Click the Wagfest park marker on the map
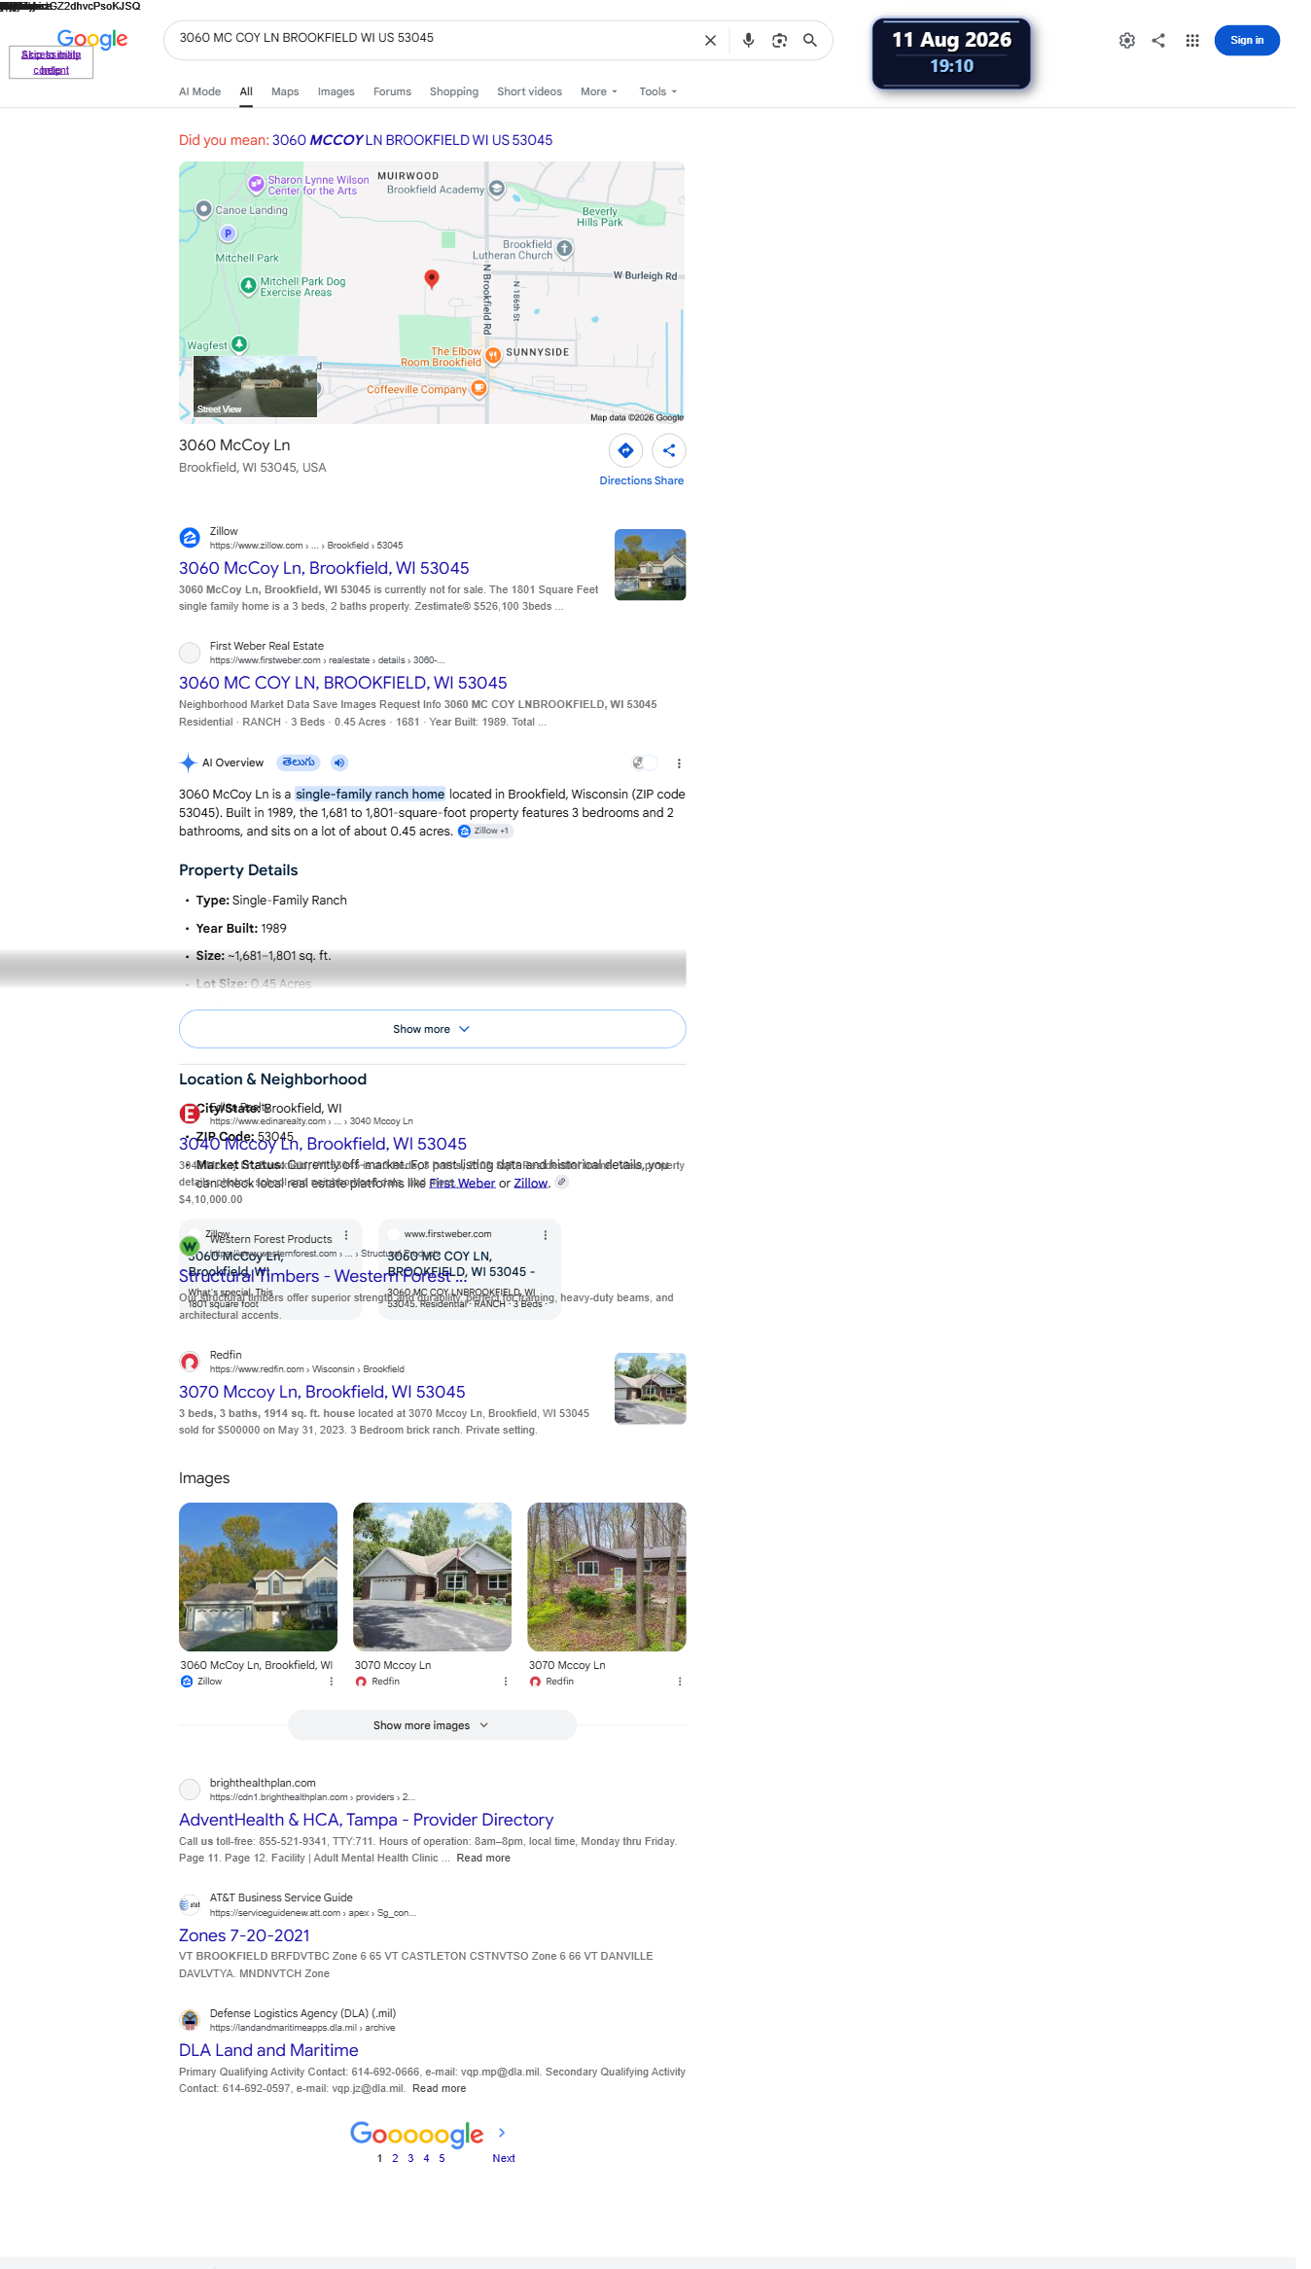This screenshot has width=1311, height=2269. [239, 343]
